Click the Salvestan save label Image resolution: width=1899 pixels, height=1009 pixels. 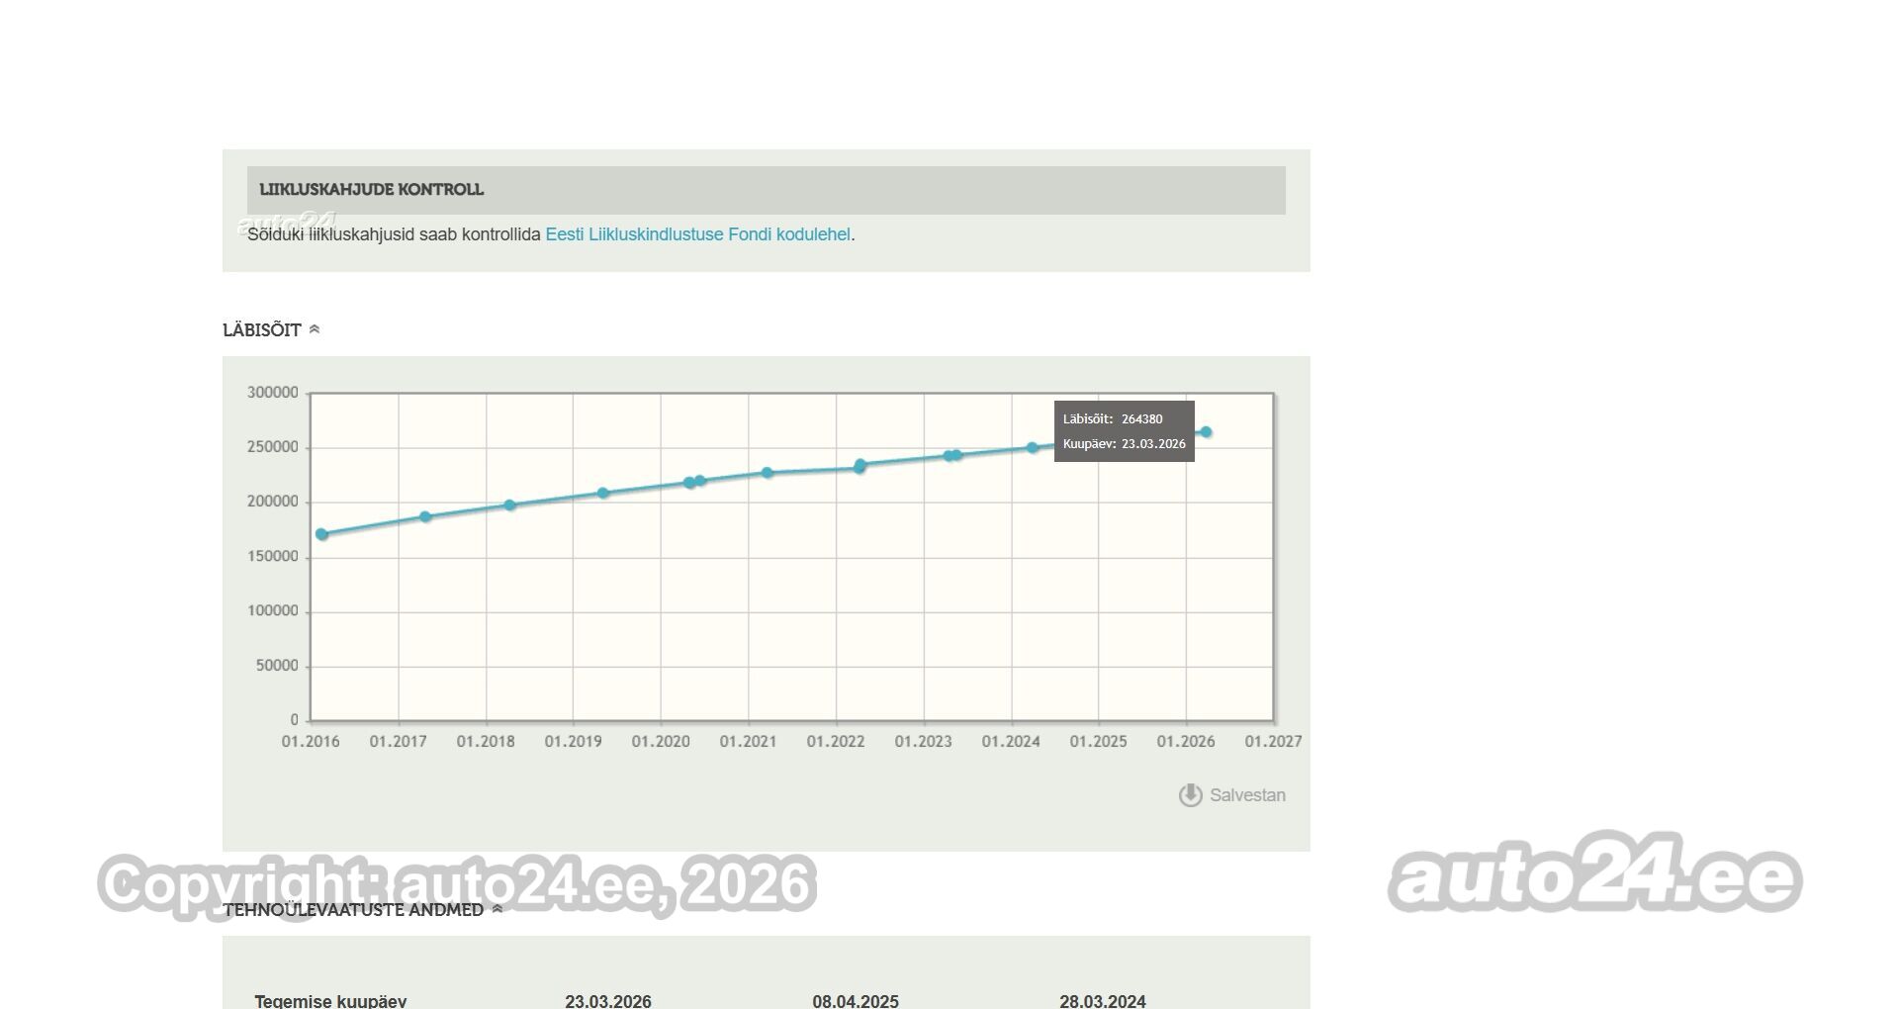point(1247,795)
